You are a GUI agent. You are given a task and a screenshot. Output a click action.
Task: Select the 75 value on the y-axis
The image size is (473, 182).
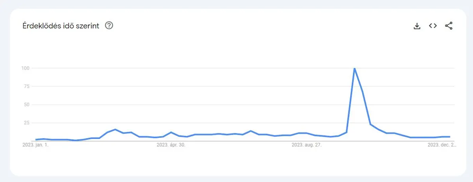(27, 86)
